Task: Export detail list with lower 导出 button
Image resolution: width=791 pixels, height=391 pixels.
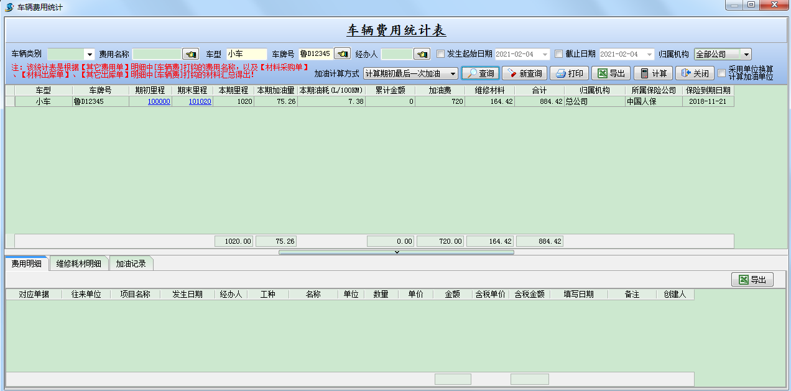Action: (752, 280)
